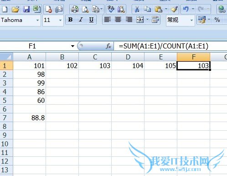This screenshot has height=176, width=227.
Task: Open an existing file with folder icon
Action: (x=15, y=9)
